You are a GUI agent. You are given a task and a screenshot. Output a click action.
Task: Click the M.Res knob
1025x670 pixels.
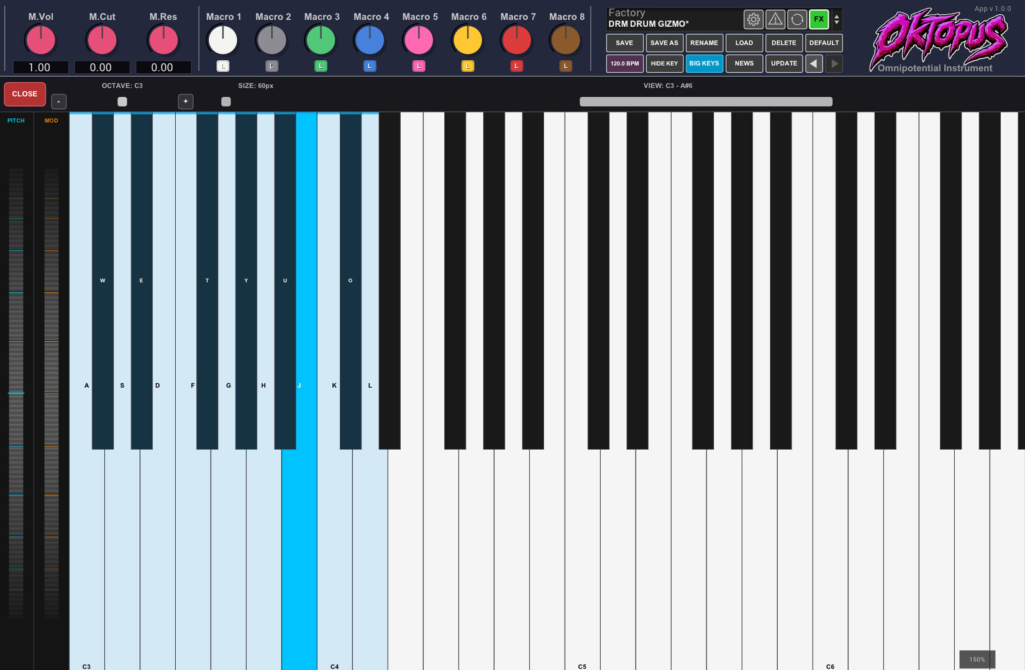pyautogui.click(x=163, y=40)
